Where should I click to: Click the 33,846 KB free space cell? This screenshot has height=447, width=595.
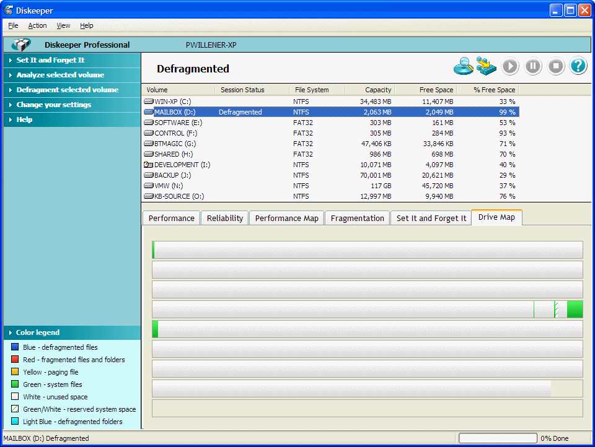(x=438, y=144)
